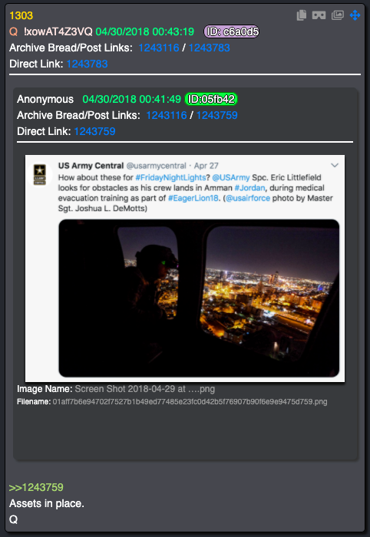Click post number 1303
The height and width of the screenshot is (537, 370).
point(21,15)
